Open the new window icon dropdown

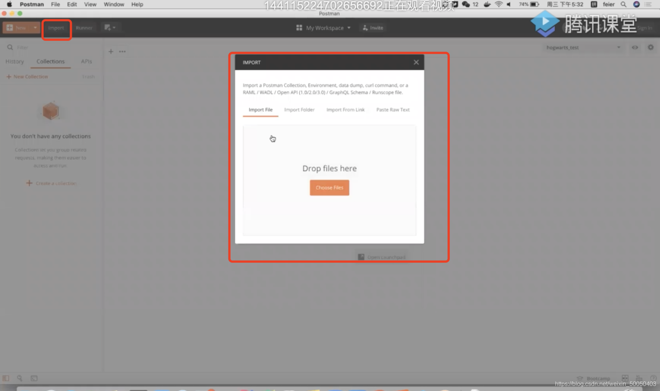110,28
